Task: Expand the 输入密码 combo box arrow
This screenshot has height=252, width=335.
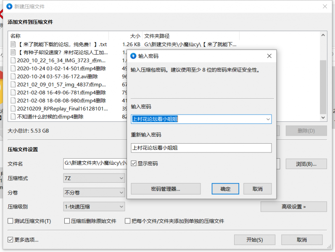Action: click(268, 119)
